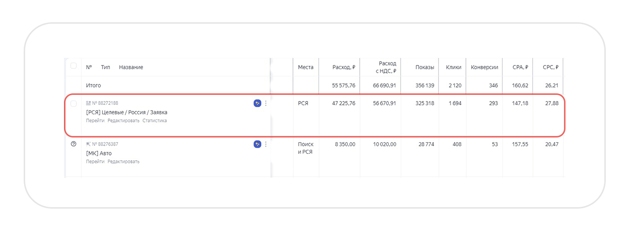The width and height of the screenshot is (629, 229).
Task: Click Редактировать link under МК Авто
Action: 123,161
